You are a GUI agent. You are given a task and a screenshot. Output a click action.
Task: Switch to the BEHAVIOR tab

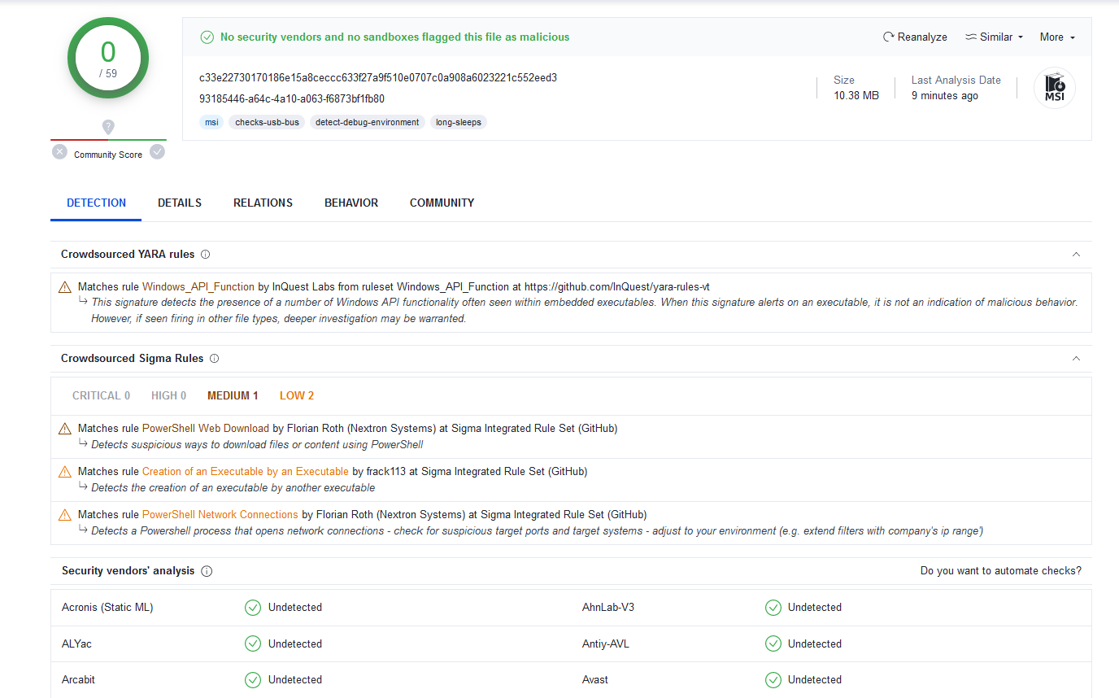(x=351, y=203)
